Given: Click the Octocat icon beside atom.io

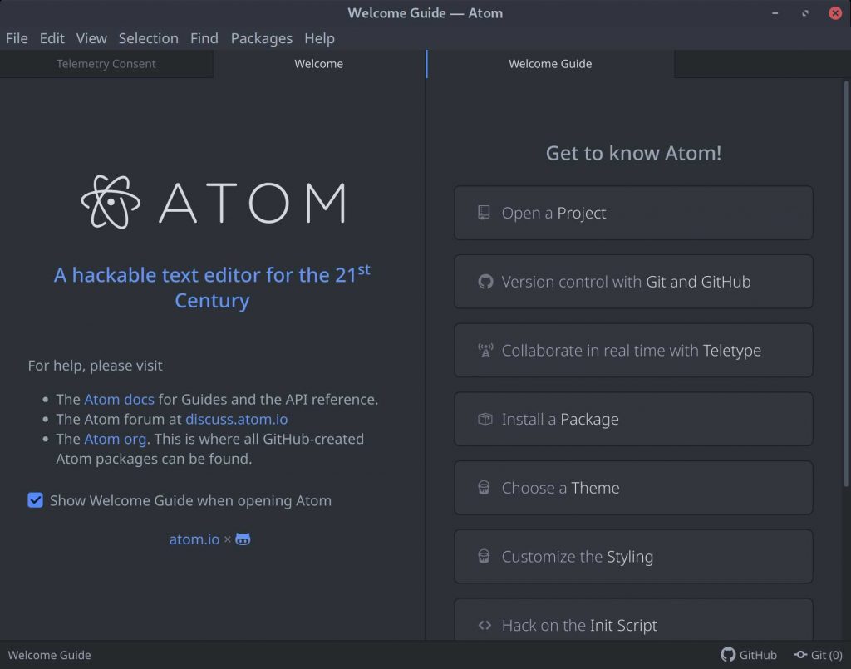Looking at the screenshot, I should 242,539.
